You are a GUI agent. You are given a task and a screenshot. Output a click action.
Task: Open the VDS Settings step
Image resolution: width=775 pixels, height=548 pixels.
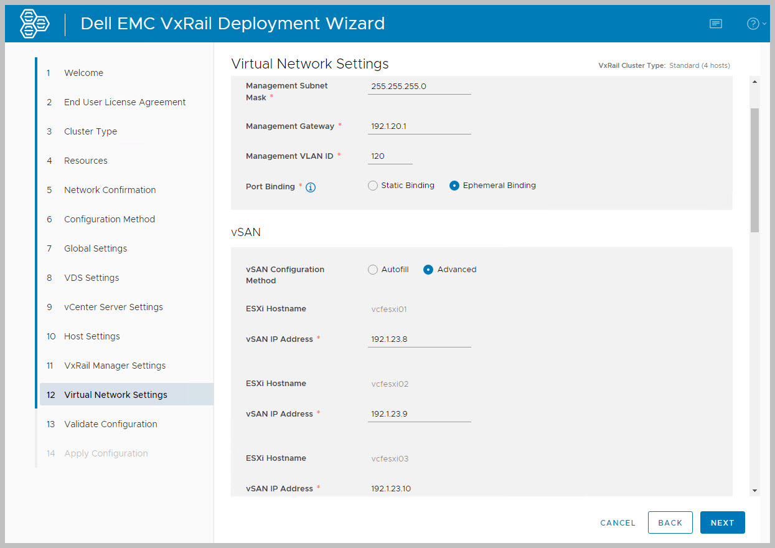92,278
